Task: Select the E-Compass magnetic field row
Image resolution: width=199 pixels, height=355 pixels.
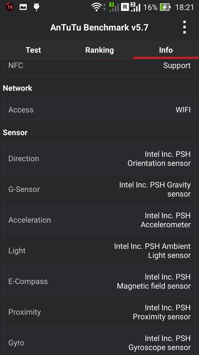Action: pyautogui.click(x=99, y=281)
